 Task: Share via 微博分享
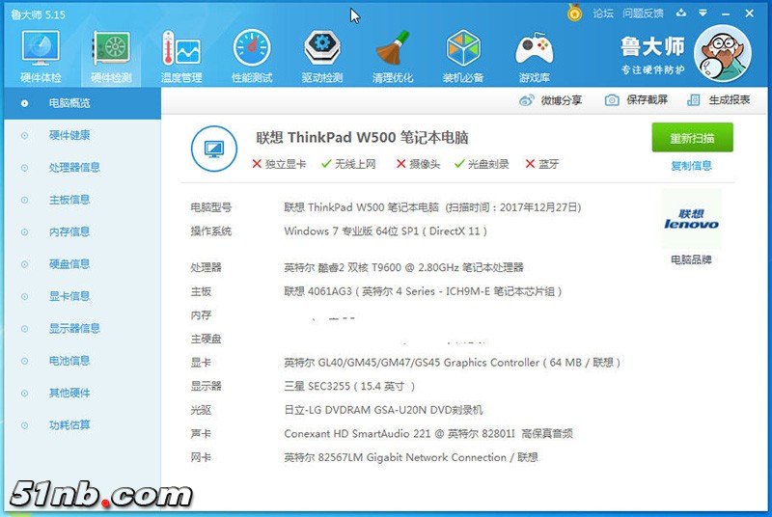tap(551, 100)
